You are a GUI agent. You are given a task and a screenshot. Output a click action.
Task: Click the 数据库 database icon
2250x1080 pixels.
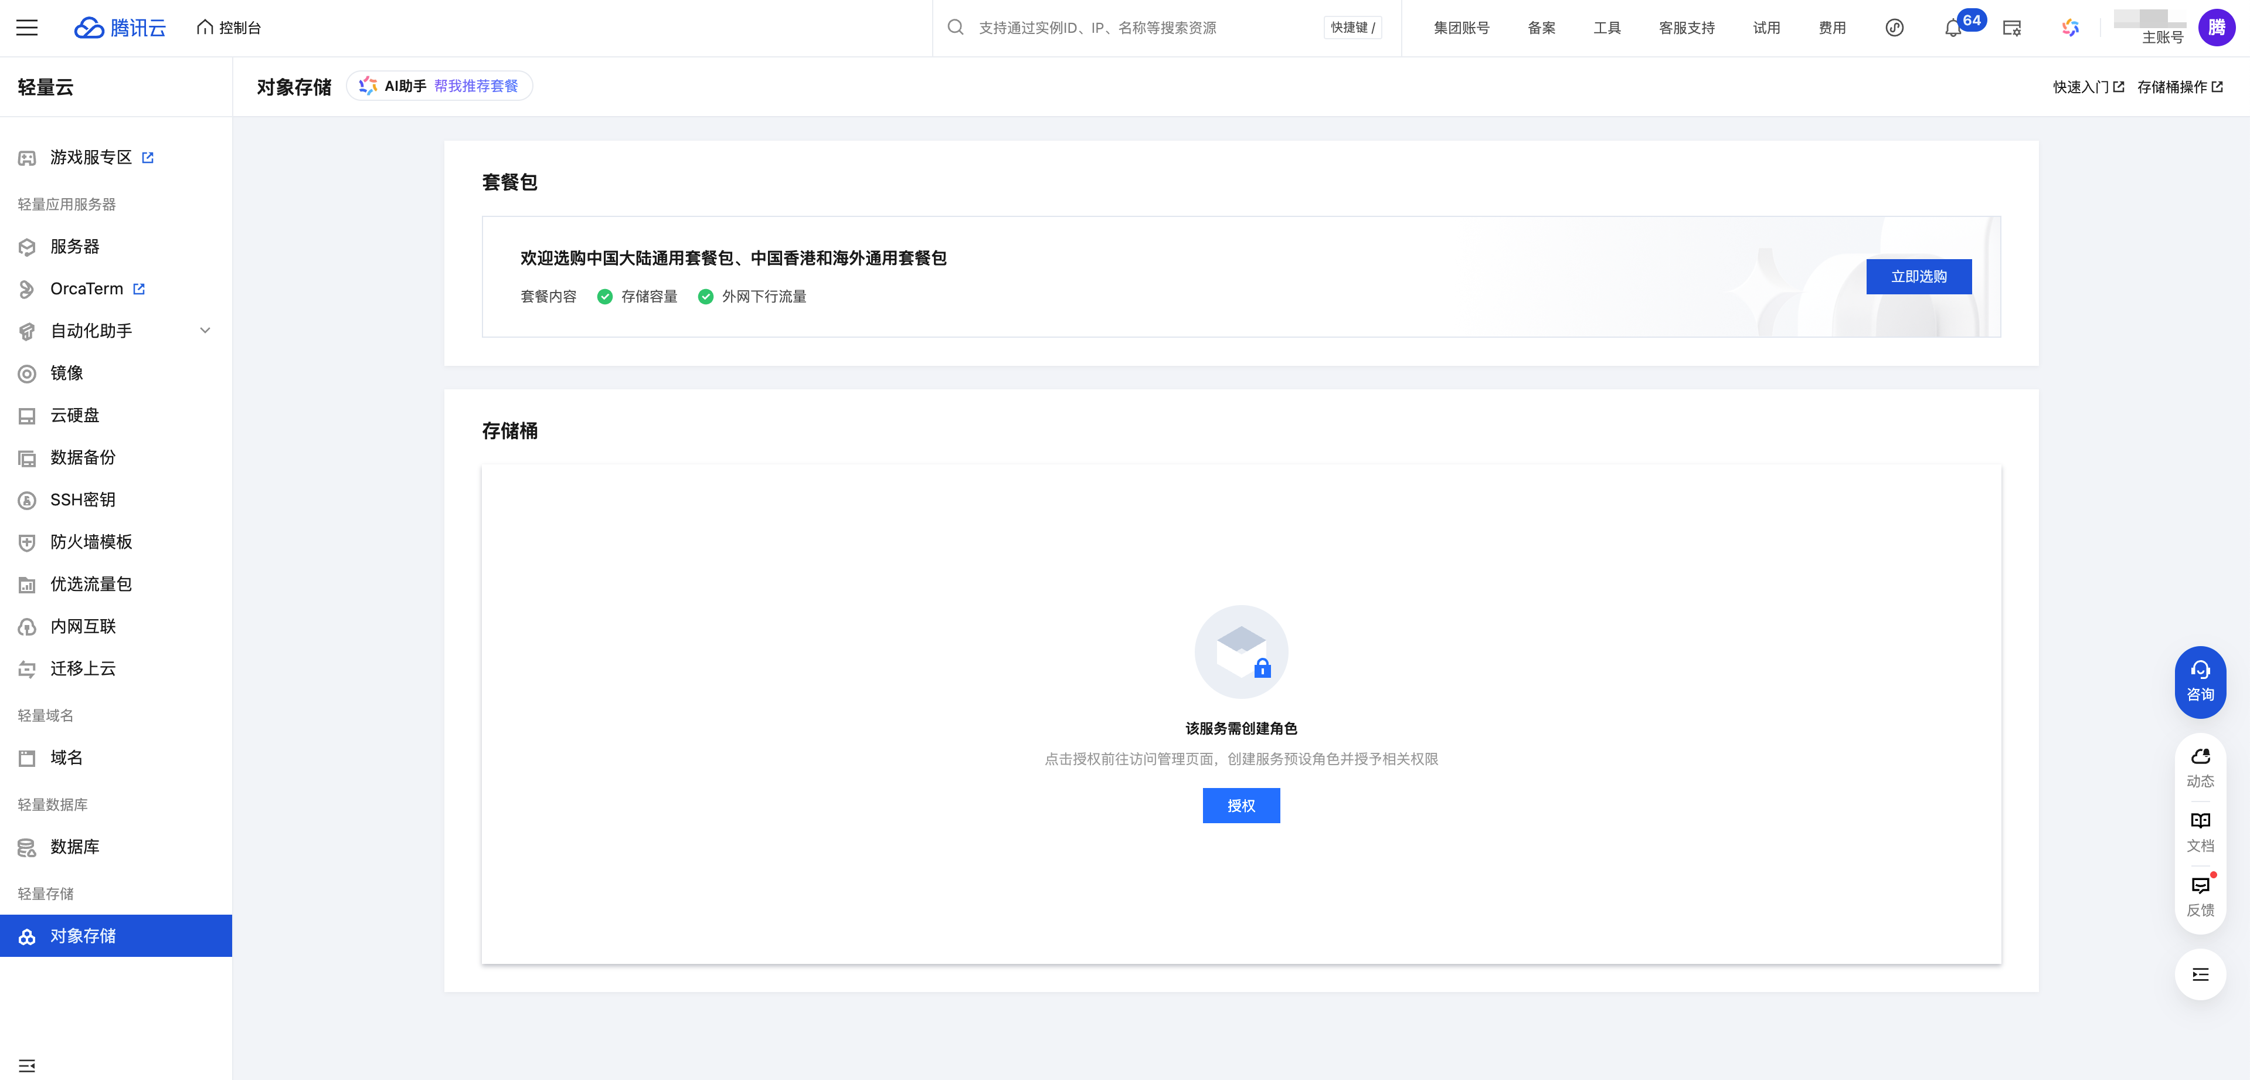coord(27,848)
